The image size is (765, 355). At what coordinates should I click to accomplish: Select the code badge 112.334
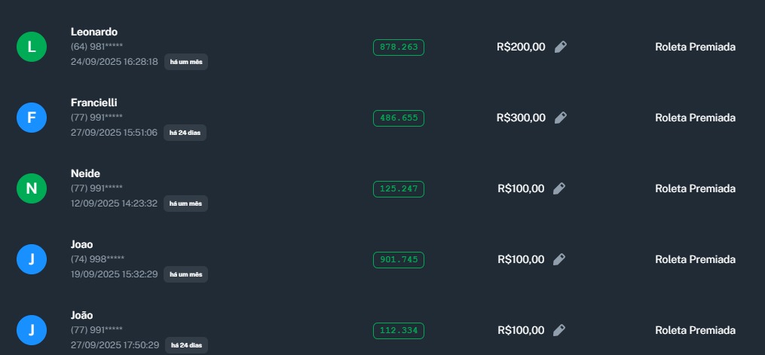[x=399, y=331]
